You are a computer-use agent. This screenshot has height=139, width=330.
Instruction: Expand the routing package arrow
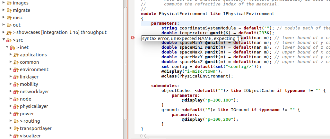11,121
